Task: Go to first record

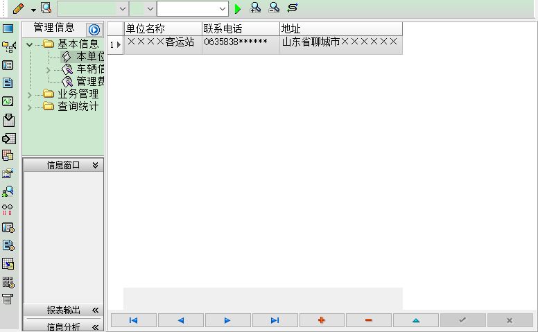Action: [134, 320]
